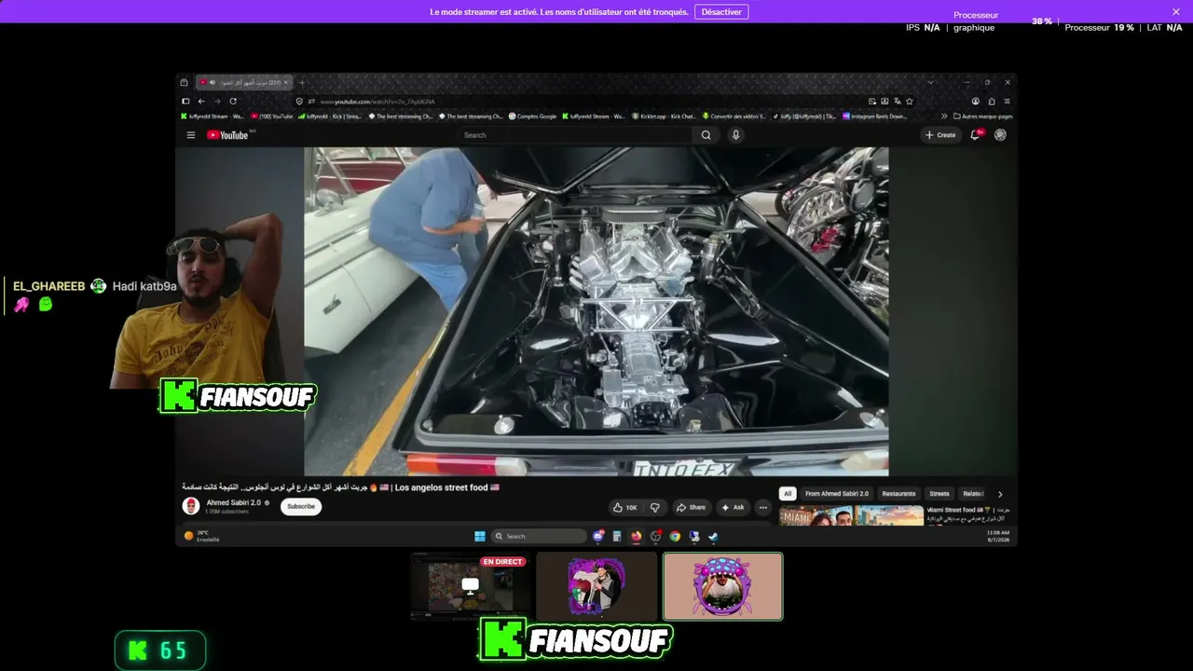Open a new browser tab with plus
Image resolution: width=1193 pixels, height=671 pixels.
tap(301, 82)
